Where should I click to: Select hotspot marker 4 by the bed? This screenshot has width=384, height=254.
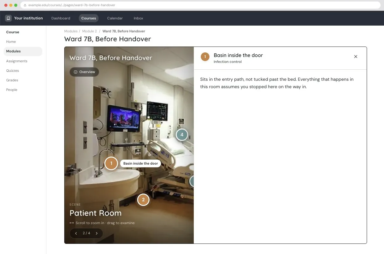182,135
